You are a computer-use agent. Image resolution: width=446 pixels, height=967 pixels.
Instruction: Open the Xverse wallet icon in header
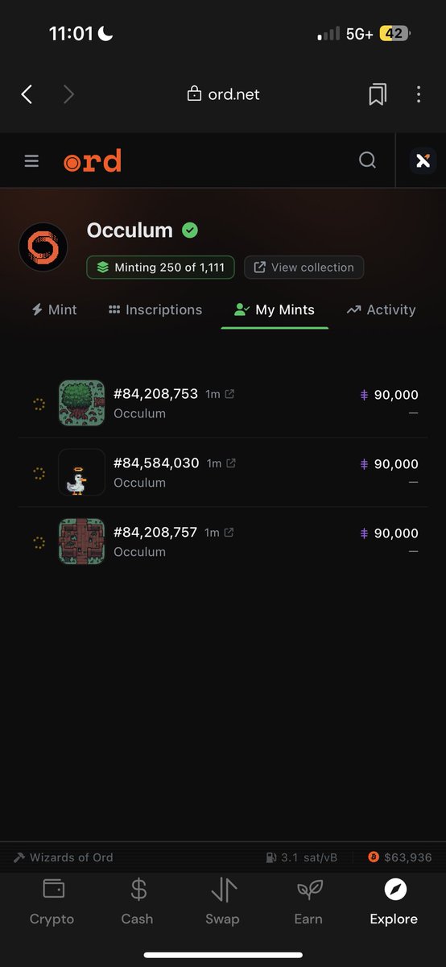coord(423,161)
